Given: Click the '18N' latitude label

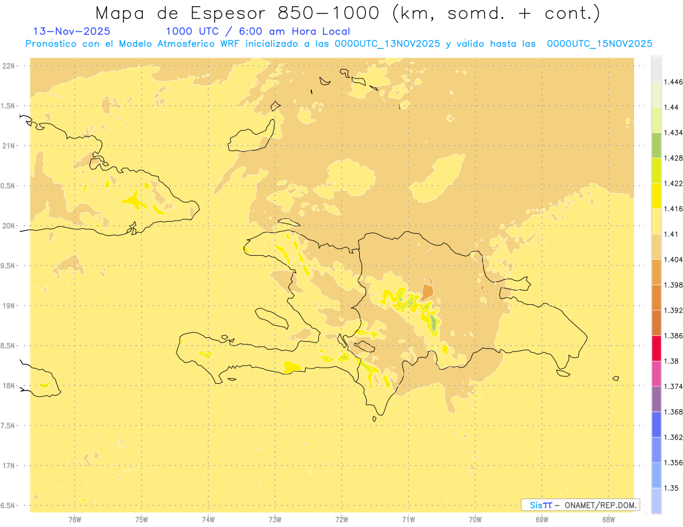Looking at the screenshot, I should tap(8, 386).
